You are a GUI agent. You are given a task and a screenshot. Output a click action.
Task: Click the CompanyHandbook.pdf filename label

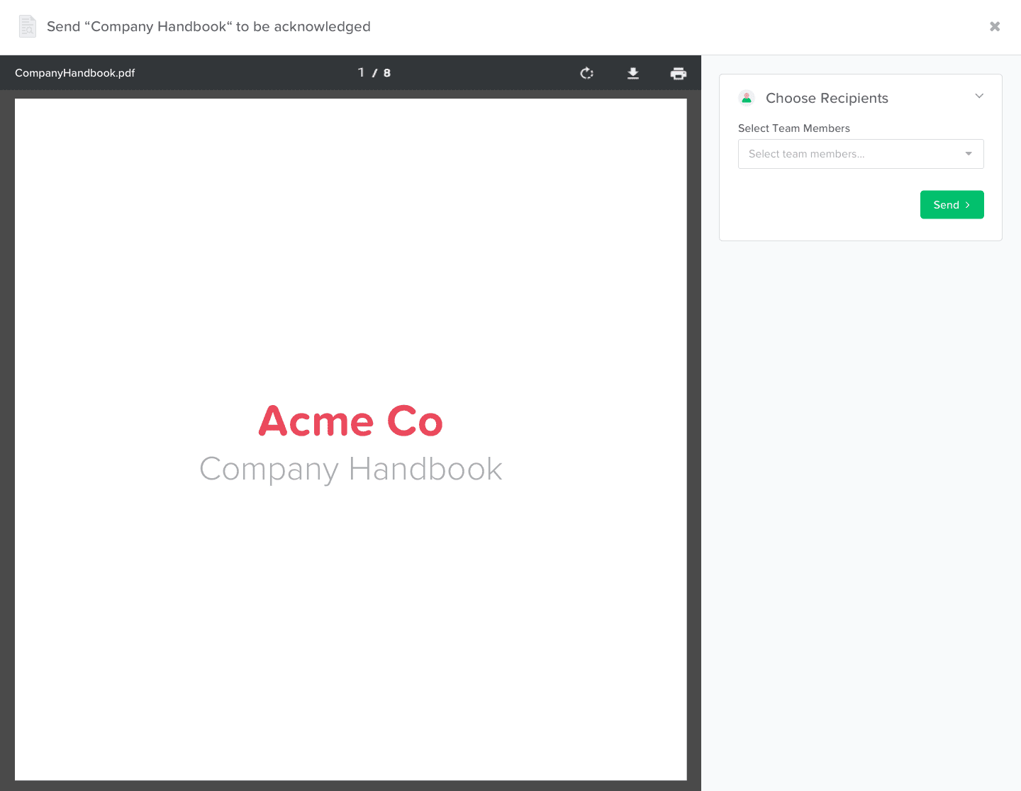coord(74,72)
